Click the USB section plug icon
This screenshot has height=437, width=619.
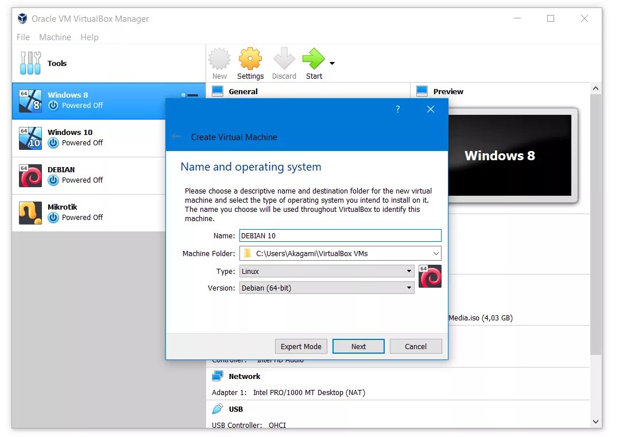point(218,409)
